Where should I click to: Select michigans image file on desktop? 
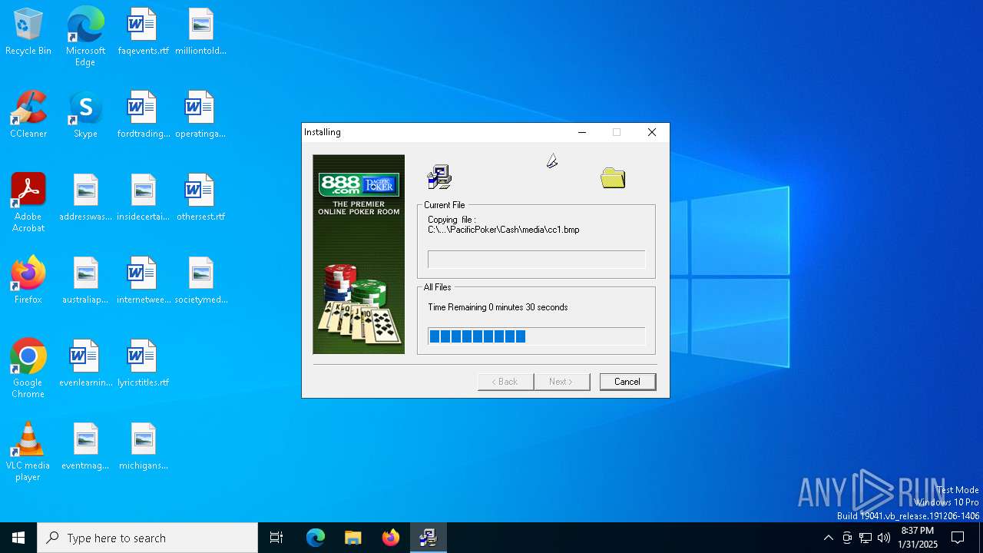tap(143, 446)
